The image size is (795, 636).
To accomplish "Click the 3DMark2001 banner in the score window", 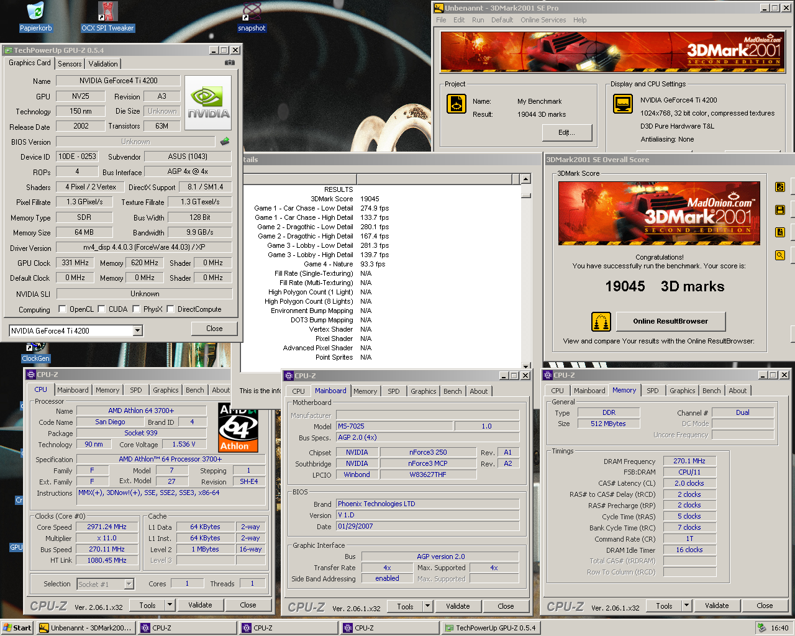I will 659,214.
